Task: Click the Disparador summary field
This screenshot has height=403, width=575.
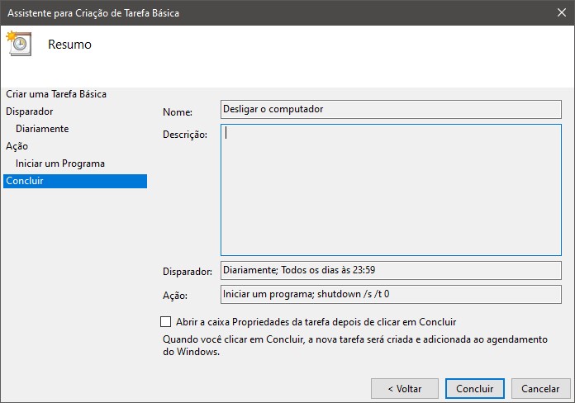Action: pyautogui.click(x=391, y=270)
